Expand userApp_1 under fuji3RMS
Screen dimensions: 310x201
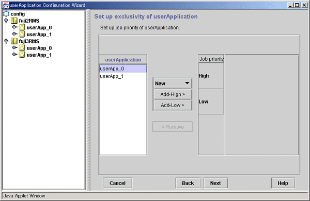14,54
